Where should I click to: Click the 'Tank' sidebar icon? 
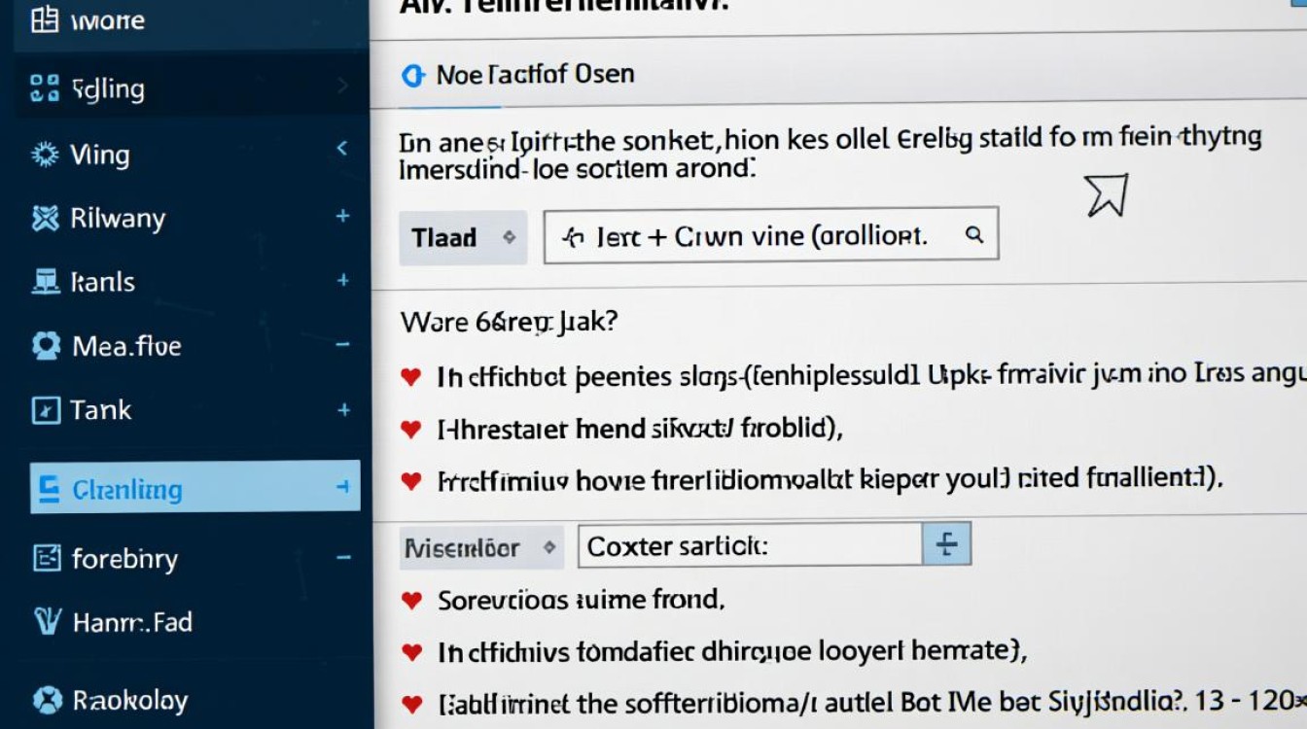click(x=45, y=410)
